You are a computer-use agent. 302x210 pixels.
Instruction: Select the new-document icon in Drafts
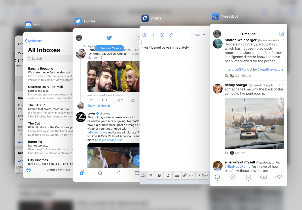tap(144, 35)
